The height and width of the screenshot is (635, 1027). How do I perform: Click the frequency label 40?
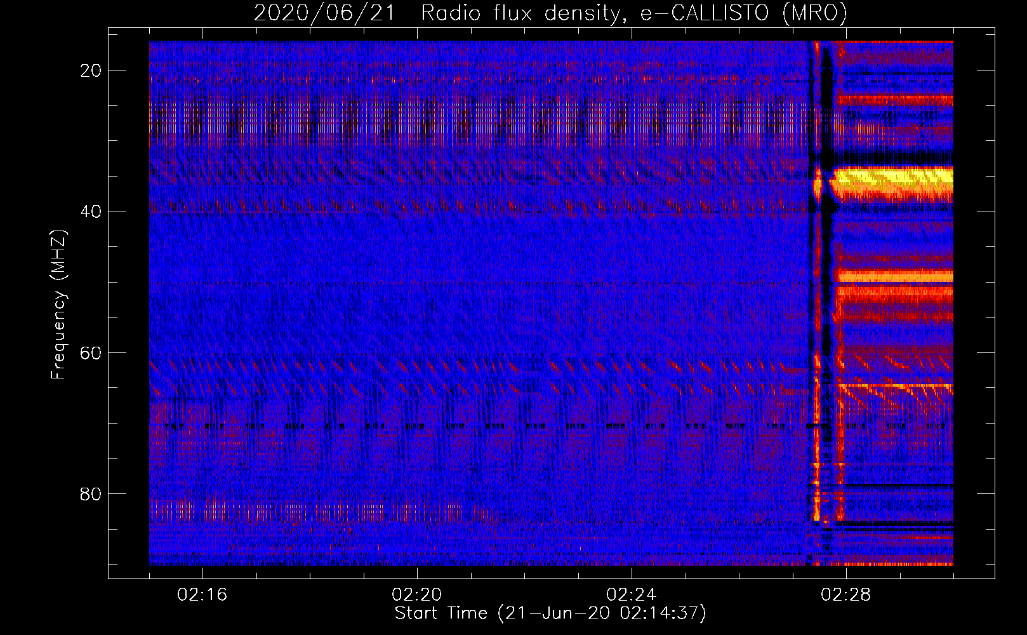pyautogui.click(x=91, y=211)
